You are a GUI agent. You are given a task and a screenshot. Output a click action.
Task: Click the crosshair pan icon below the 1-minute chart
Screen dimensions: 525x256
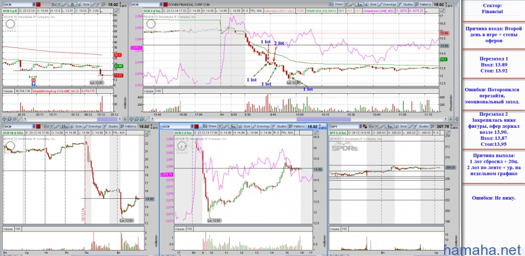131,119
